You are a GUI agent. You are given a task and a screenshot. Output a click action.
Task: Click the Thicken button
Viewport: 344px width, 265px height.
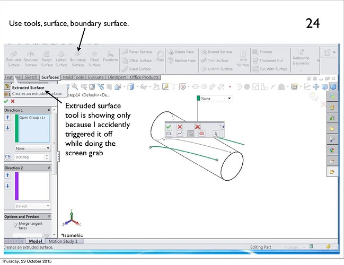(266, 52)
